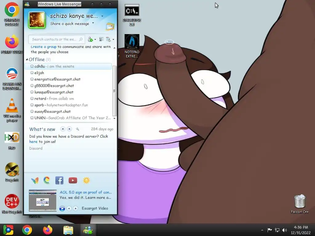Click the 'here' Discord invite link
Image resolution: width=315 pixels, height=236 pixels.
point(33,141)
